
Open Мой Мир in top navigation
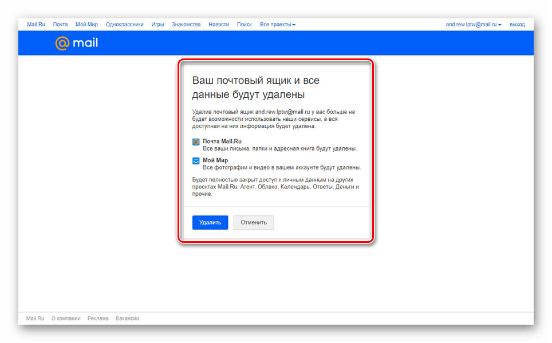click(x=86, y=25)
